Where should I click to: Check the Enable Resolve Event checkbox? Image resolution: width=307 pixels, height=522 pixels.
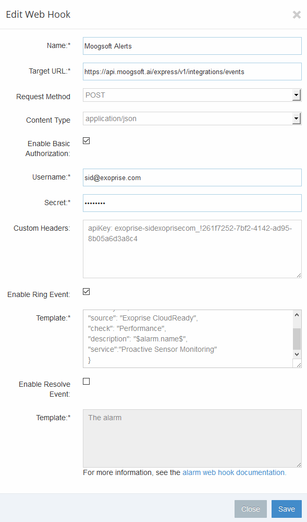click(87, 382)
